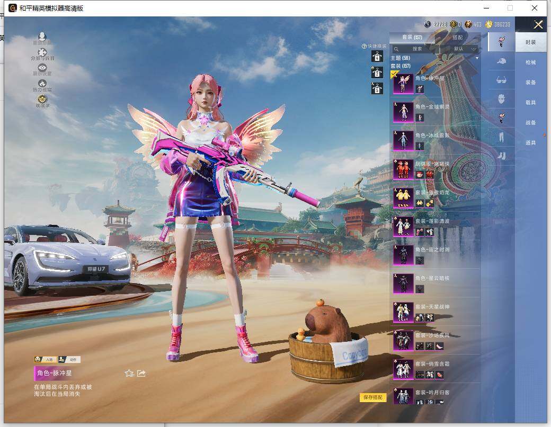Screen dimensions: 551x427
Task: Click the character reset icon above 分解与拆解
Action: point(42,37)
